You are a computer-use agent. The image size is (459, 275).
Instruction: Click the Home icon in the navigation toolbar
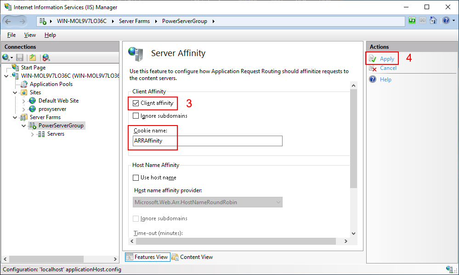[433, 21]
